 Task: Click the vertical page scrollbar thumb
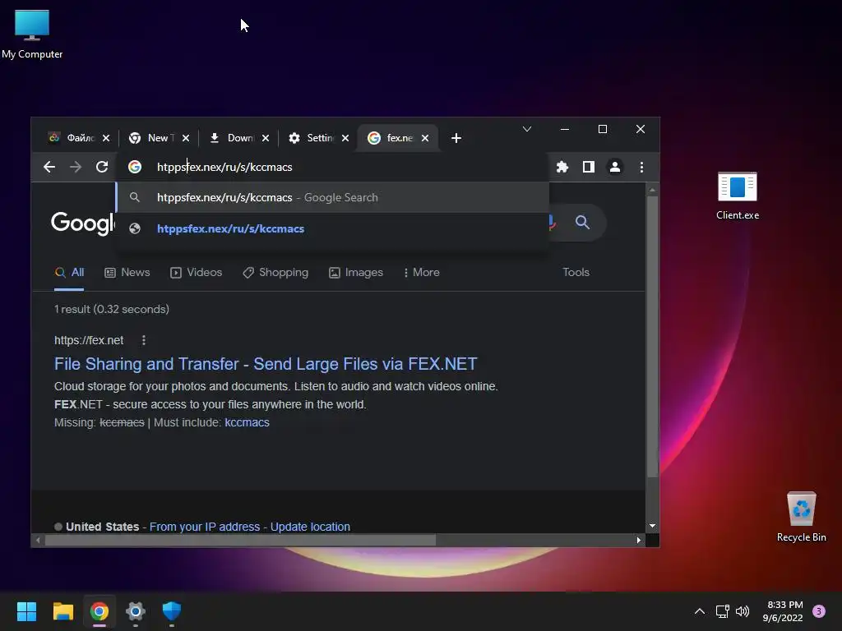(652, 336)
